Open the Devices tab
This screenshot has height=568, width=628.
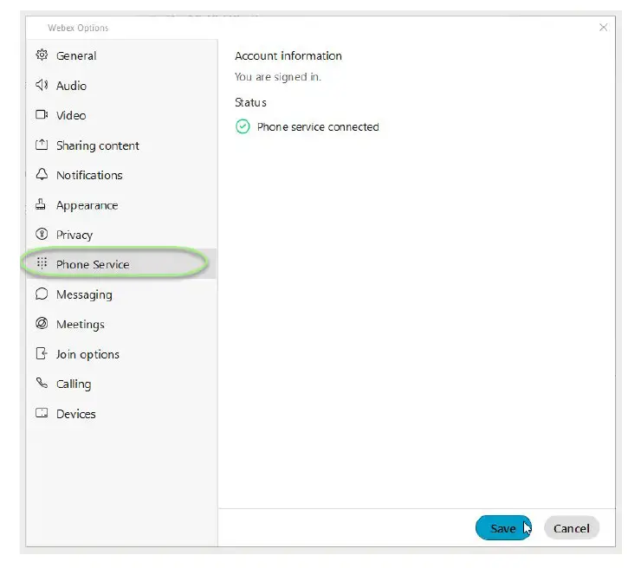(122, 414)
